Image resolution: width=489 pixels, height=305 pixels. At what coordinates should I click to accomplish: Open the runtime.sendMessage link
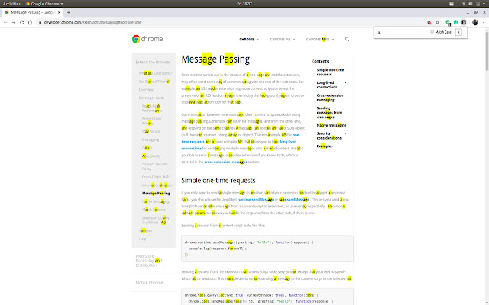255,200
